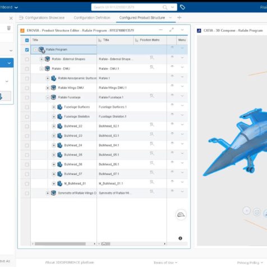267x267 pixels.
Task: Click the search magnifier icon
Action: click(x=165, y=7)
